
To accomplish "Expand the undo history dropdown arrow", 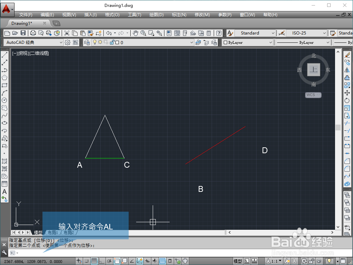I will (x=115, y=33).
